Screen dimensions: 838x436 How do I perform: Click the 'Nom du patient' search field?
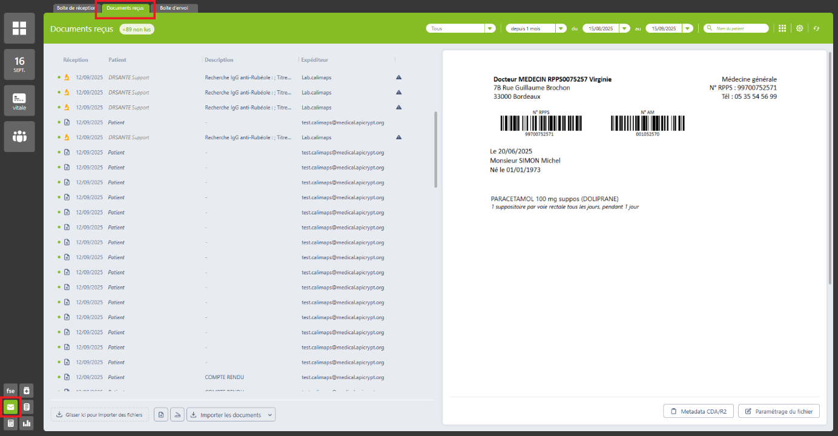click(740, 28)
